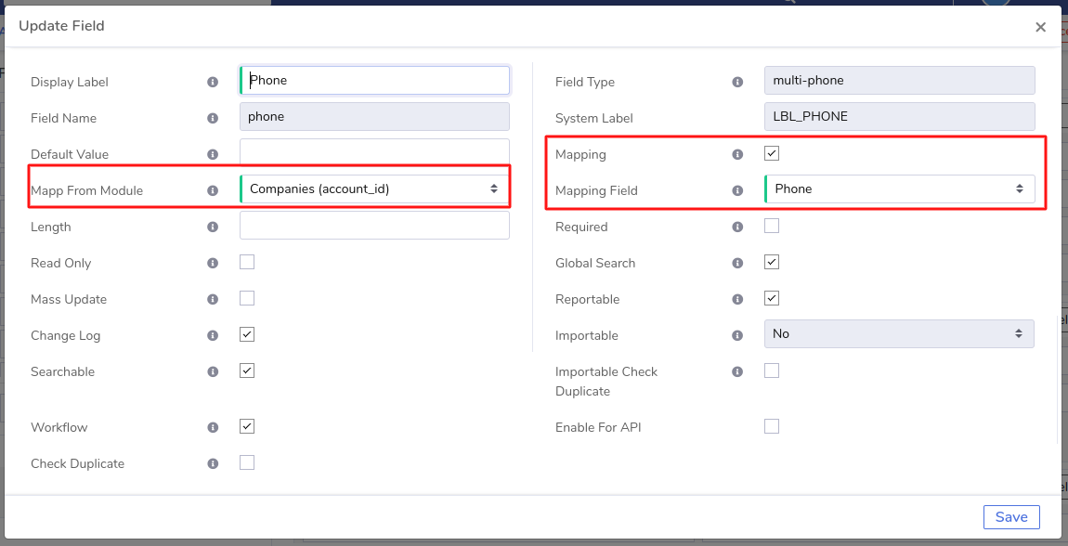Click into the Default Value input

(x=374, y=152)
